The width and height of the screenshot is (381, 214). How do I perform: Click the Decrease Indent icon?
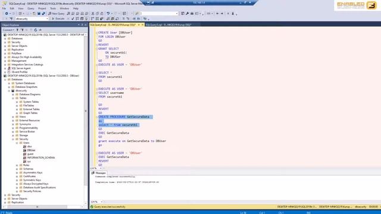click(x=134, y=18)
